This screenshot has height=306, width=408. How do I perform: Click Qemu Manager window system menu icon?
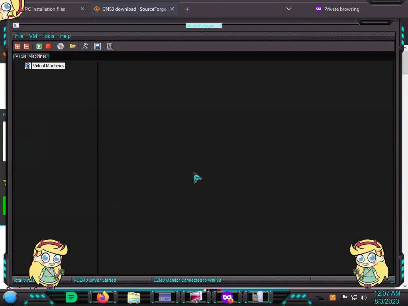pyautogui.click(x=16, y=25)
